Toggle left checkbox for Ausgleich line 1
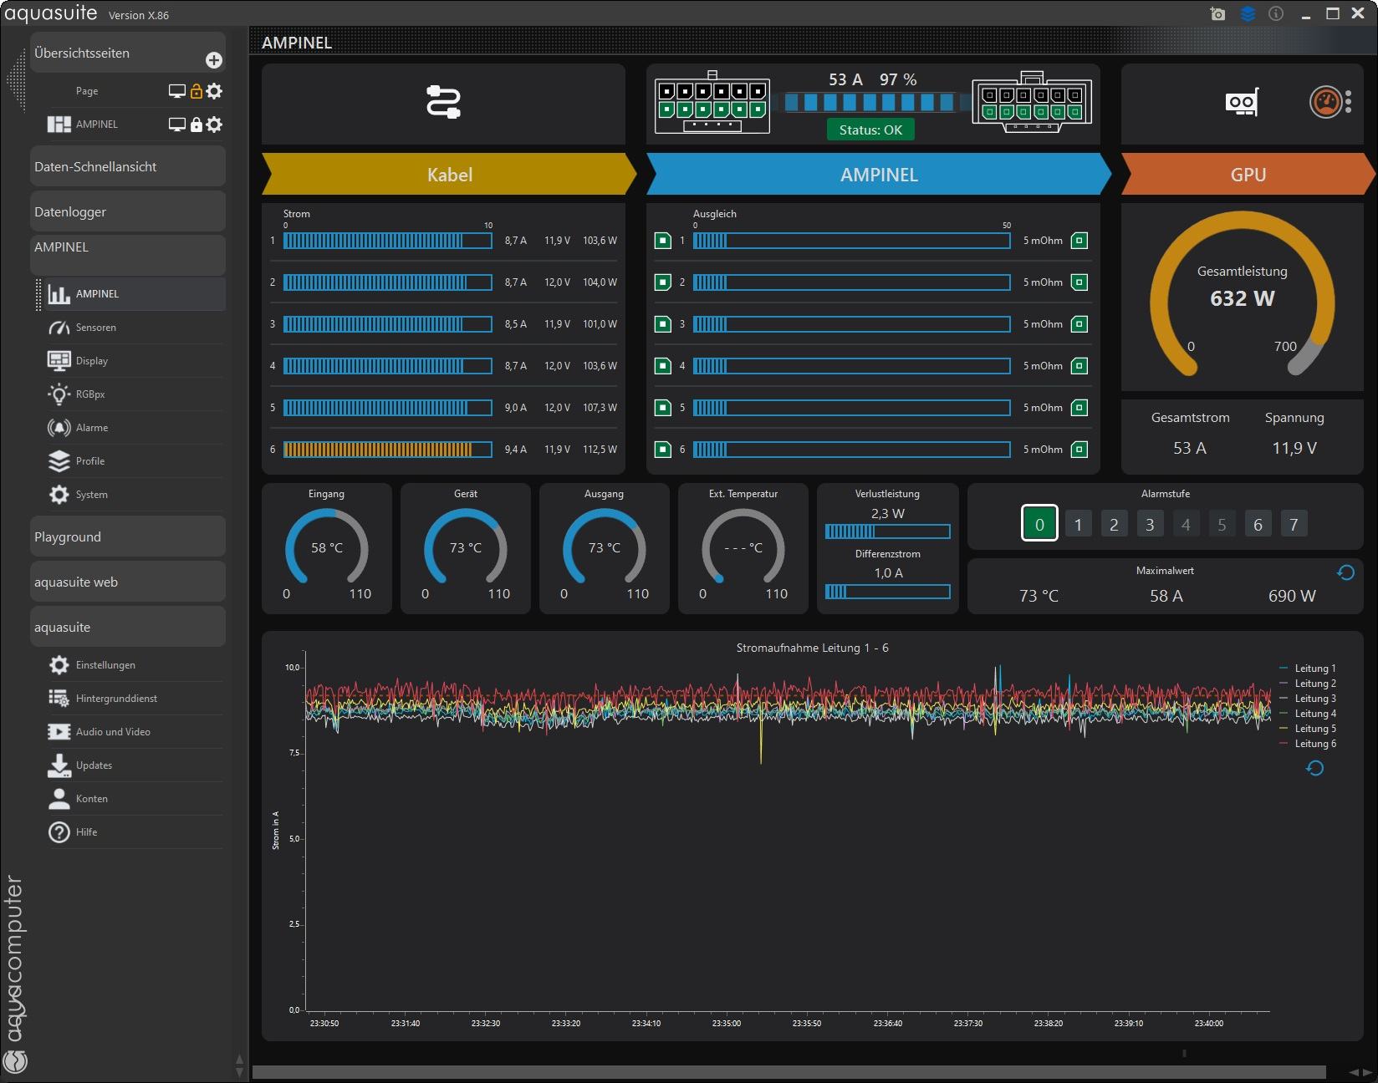This screenshot has height=1083, width=1378. click(x=663, y=241)
